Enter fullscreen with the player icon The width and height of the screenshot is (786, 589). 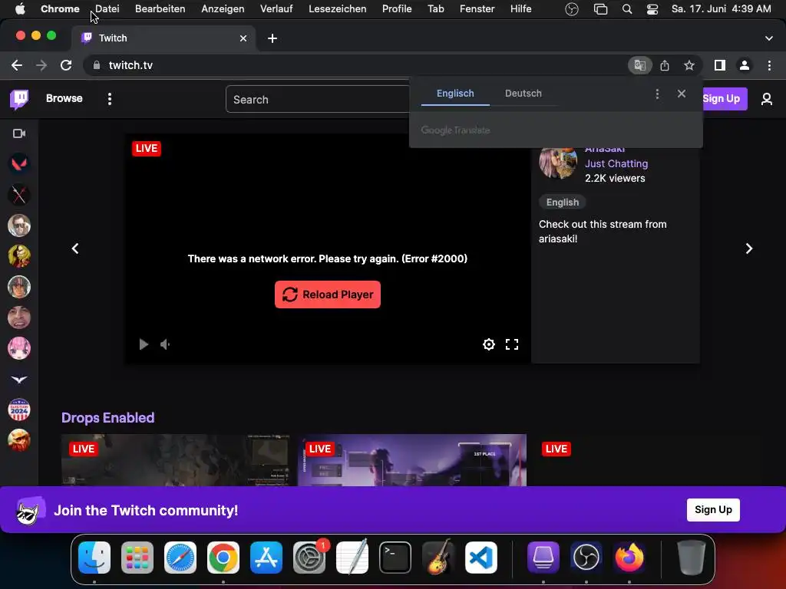coord(512,344)
